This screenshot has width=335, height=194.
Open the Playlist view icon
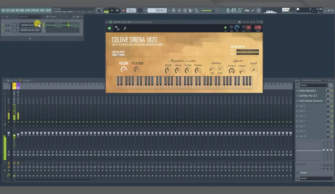click(x=174, y=10)
